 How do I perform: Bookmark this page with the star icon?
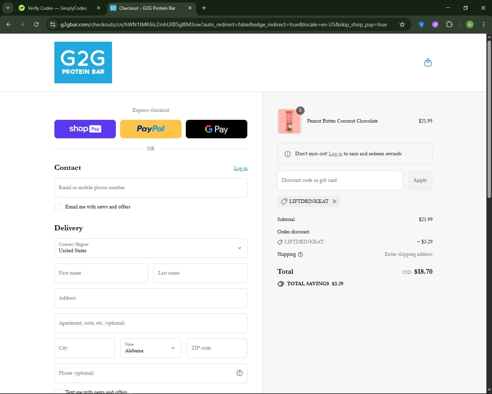click(402, 24)
